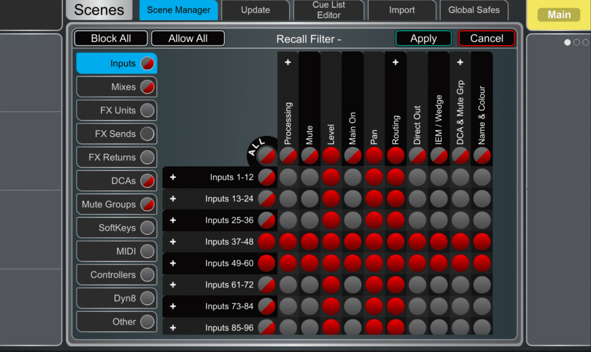Image resolution: width=591 pixels, height=352 pixels.
Task: Open the Global Safes tab
Action: click(x=474, y=10)
